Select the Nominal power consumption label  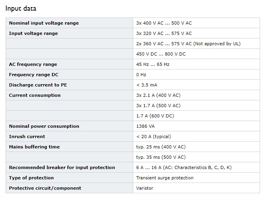click(44, 126)
